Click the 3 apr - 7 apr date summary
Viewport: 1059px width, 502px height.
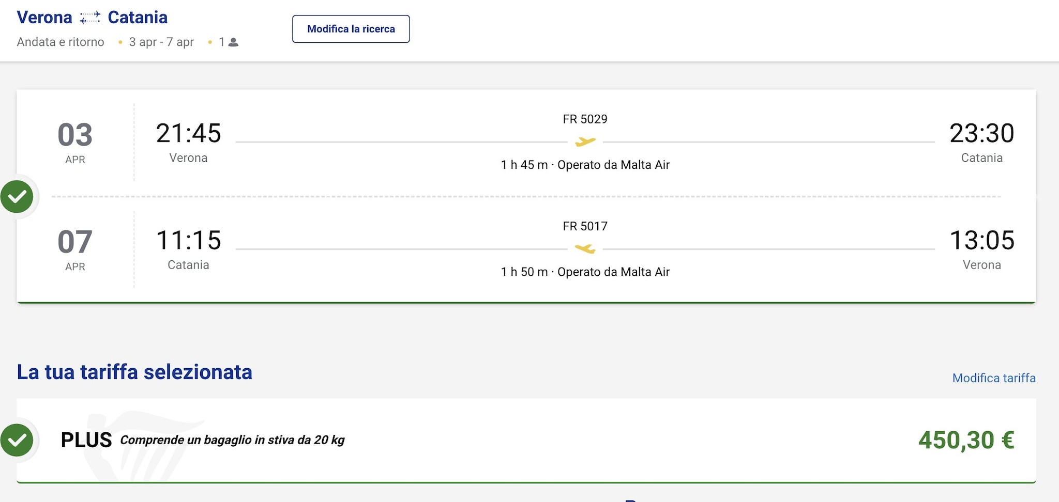161,42
